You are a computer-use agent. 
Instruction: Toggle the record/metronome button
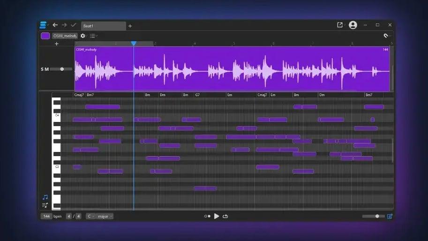(208, 216)
